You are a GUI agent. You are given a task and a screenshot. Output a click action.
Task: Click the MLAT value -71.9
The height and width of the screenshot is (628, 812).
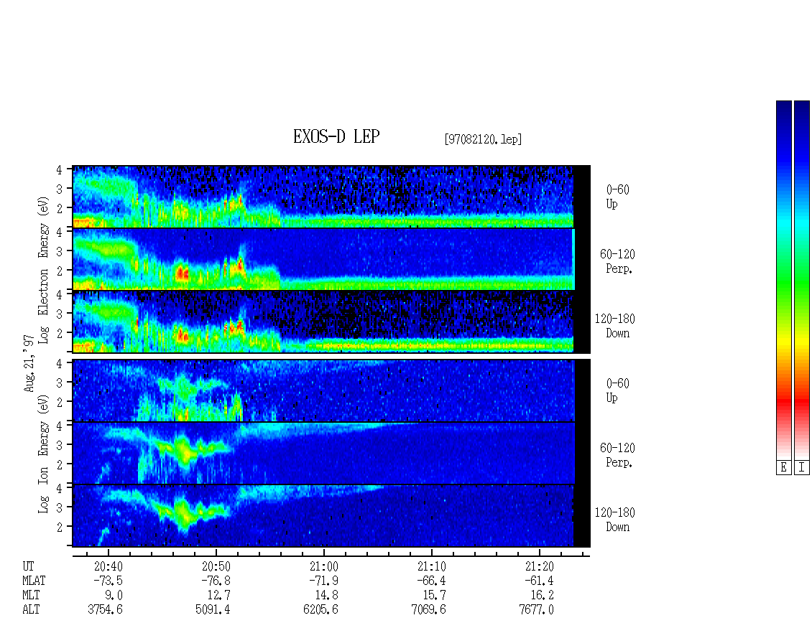point(323,581)
